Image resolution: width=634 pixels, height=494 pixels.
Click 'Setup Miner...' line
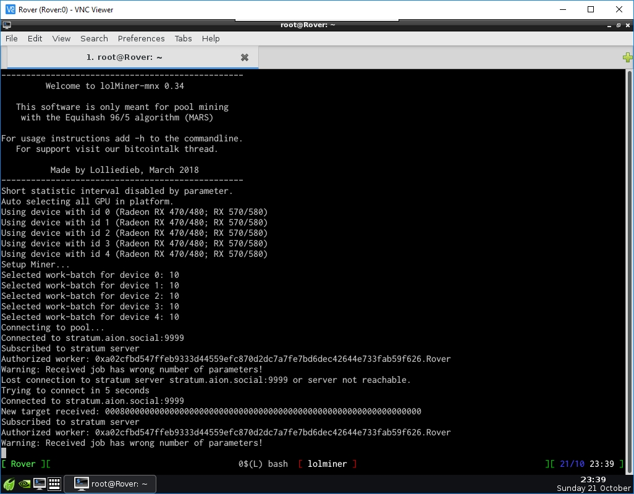pos(35,264)
